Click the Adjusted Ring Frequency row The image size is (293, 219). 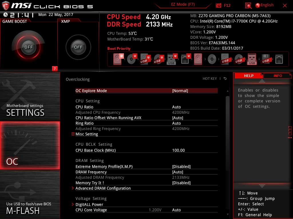coord(146,129)
